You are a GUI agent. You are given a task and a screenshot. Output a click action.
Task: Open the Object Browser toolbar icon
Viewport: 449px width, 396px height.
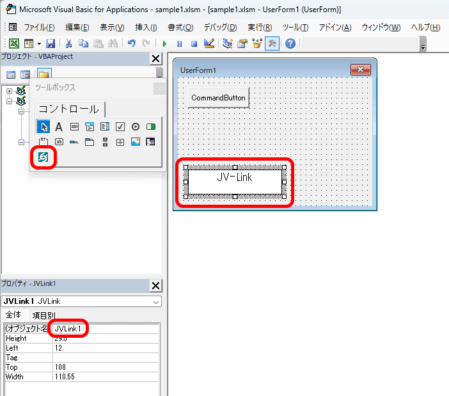(257, 44)
